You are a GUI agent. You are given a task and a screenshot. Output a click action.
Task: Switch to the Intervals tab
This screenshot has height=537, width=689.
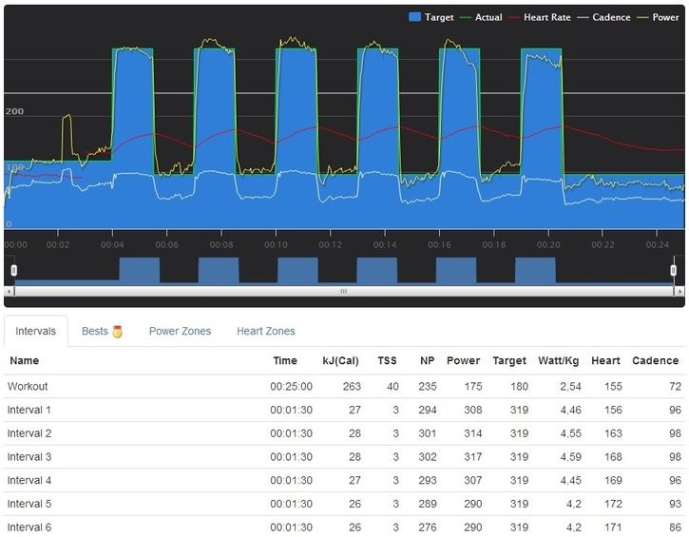click(36, 332)
